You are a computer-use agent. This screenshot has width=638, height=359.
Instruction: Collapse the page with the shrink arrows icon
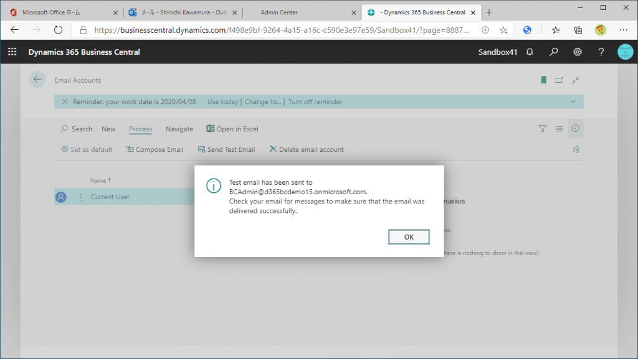point(575,80)
